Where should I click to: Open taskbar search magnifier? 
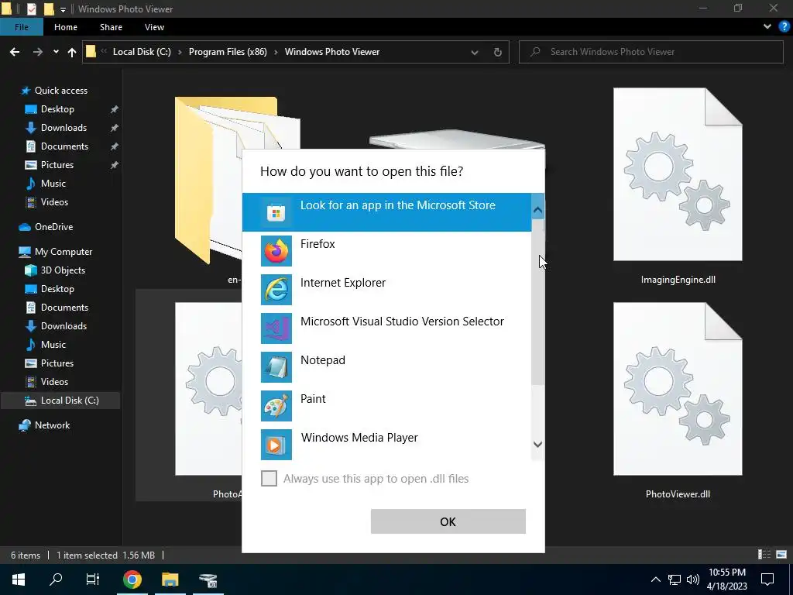pyautogui.click(x=56, y=580)
